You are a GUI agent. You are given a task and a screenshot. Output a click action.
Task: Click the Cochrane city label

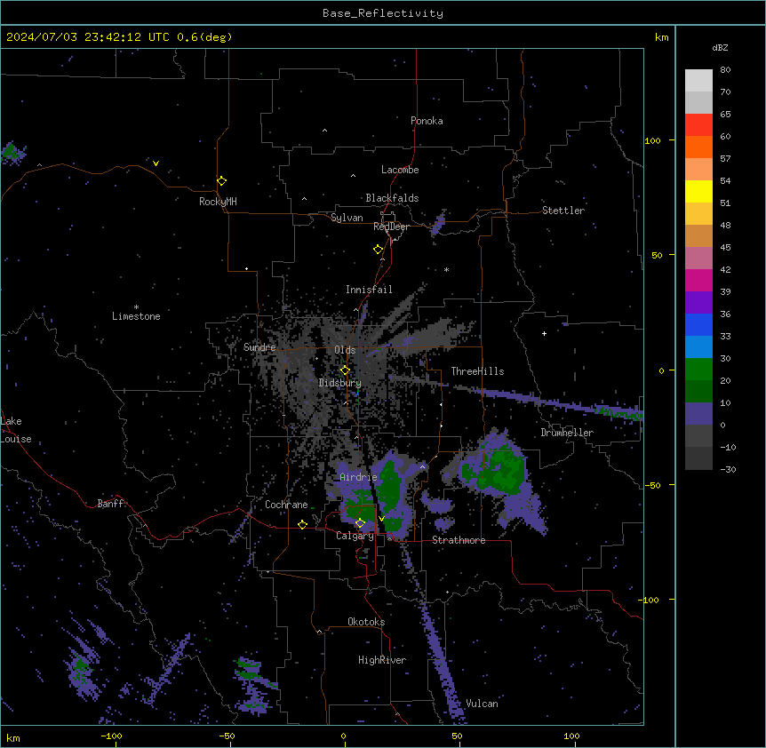(286, 505)
